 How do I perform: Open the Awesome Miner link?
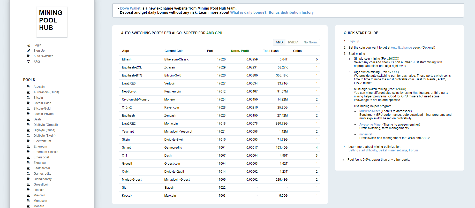coord(370,125)
